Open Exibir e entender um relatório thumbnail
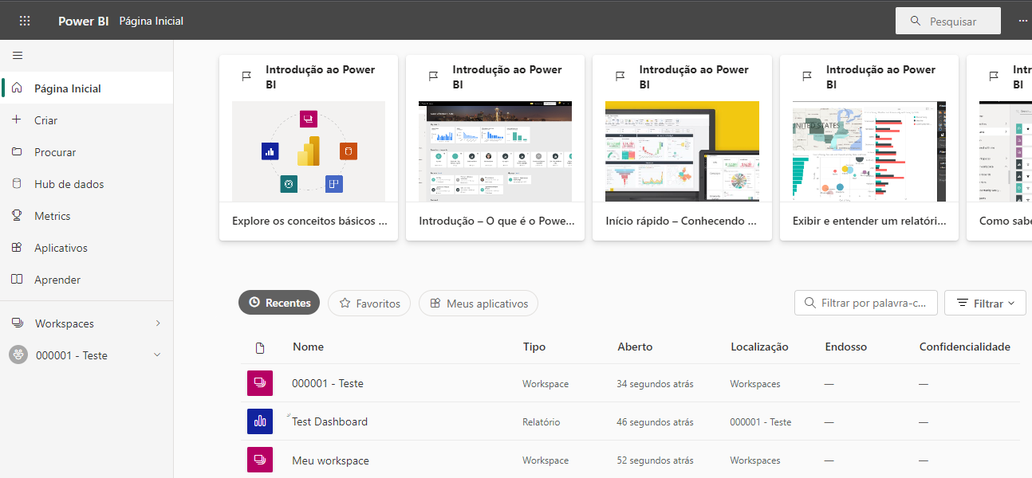 (x=869, y=151)
